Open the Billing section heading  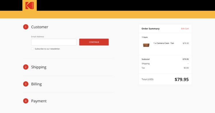click(36, 84)
